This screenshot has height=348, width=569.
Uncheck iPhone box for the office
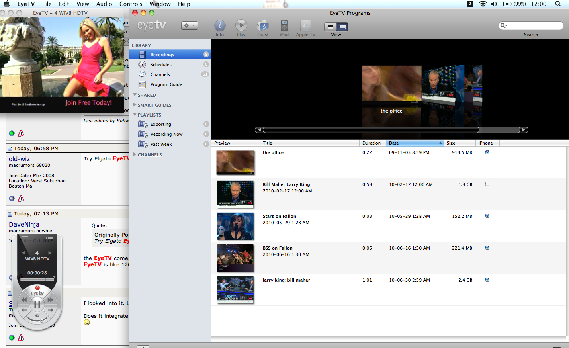click(x=487, y=152)
